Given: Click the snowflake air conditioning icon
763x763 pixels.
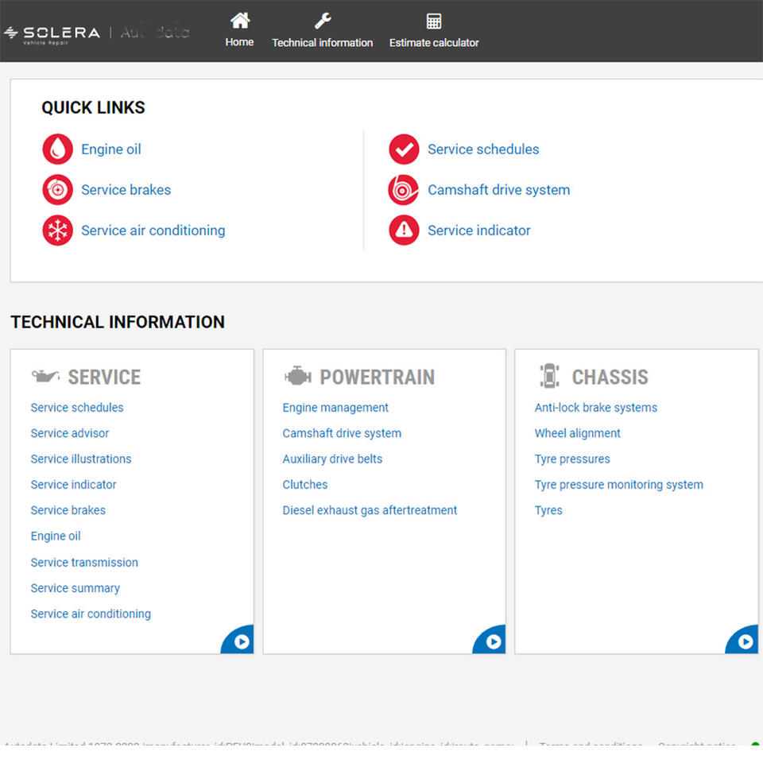Looking at the screenshot, I should click(57, 230).
